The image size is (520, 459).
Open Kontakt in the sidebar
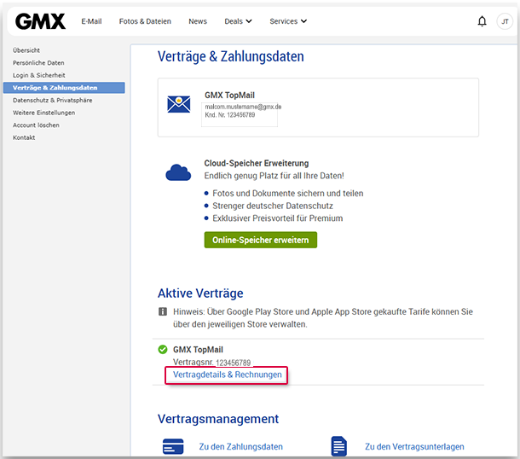point(24,137)
